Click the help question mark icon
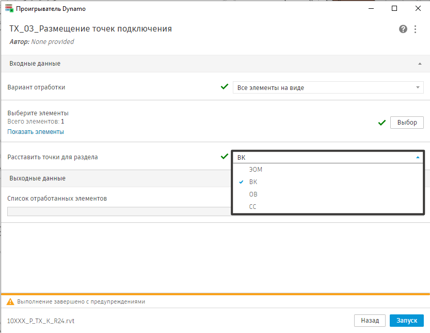This screenshot has height=333, width=430. pos(403,29)
